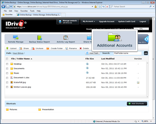Click Upgrade Account link
This screenshot has height=124, width=156.
click(x=107, y=21)
